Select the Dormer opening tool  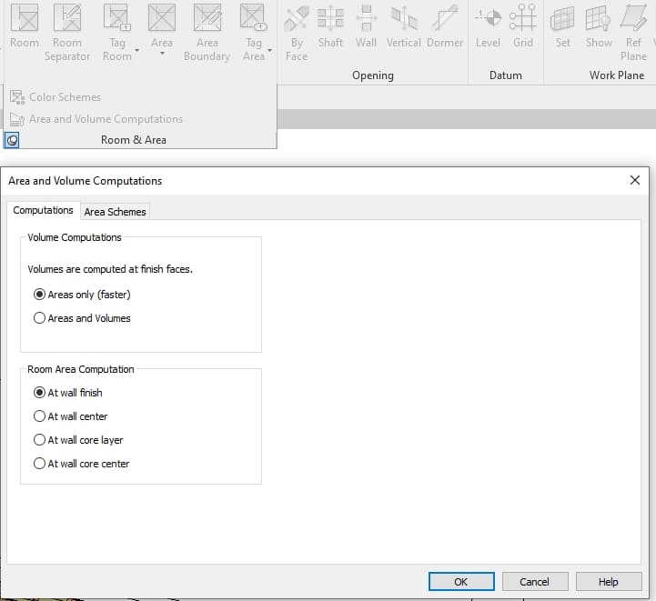445,25
